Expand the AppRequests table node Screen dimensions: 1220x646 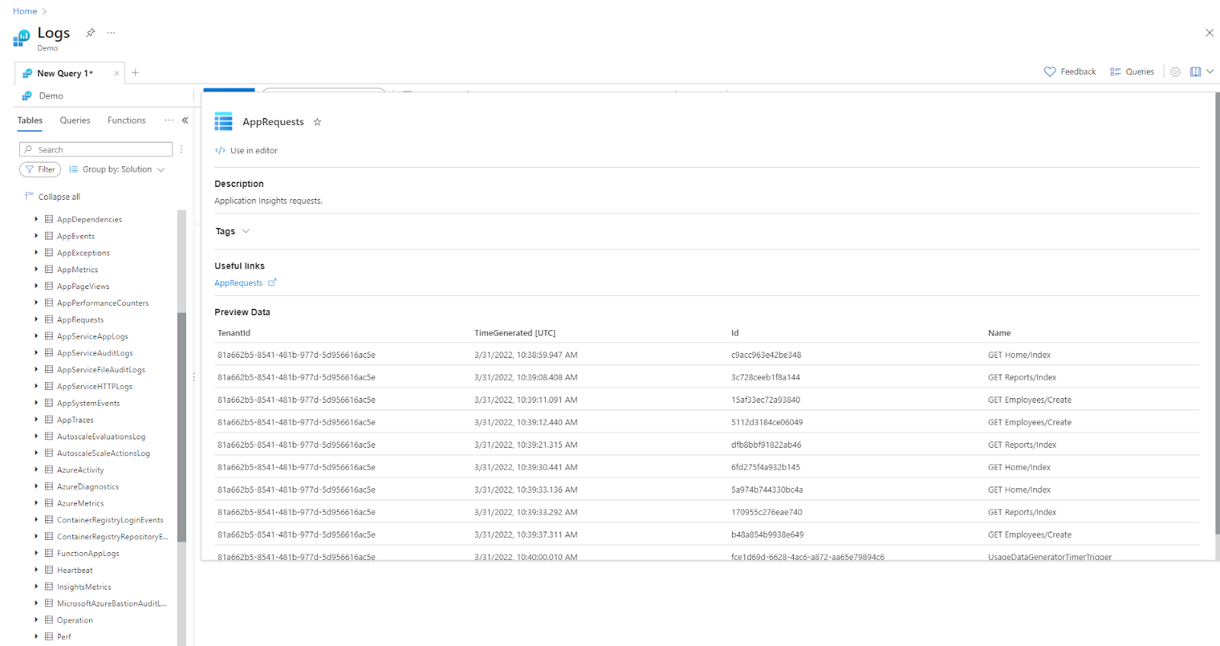(36, 320)
